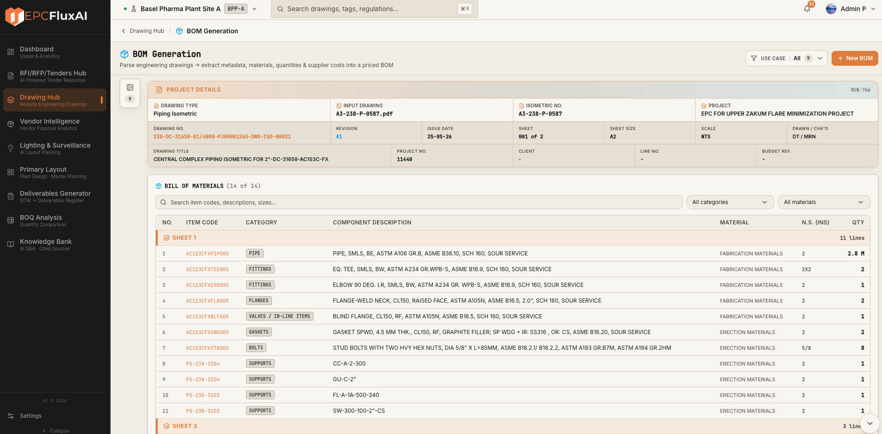Collapse the SHEET 2 group
882x434 pixels.
pos(513,426)
